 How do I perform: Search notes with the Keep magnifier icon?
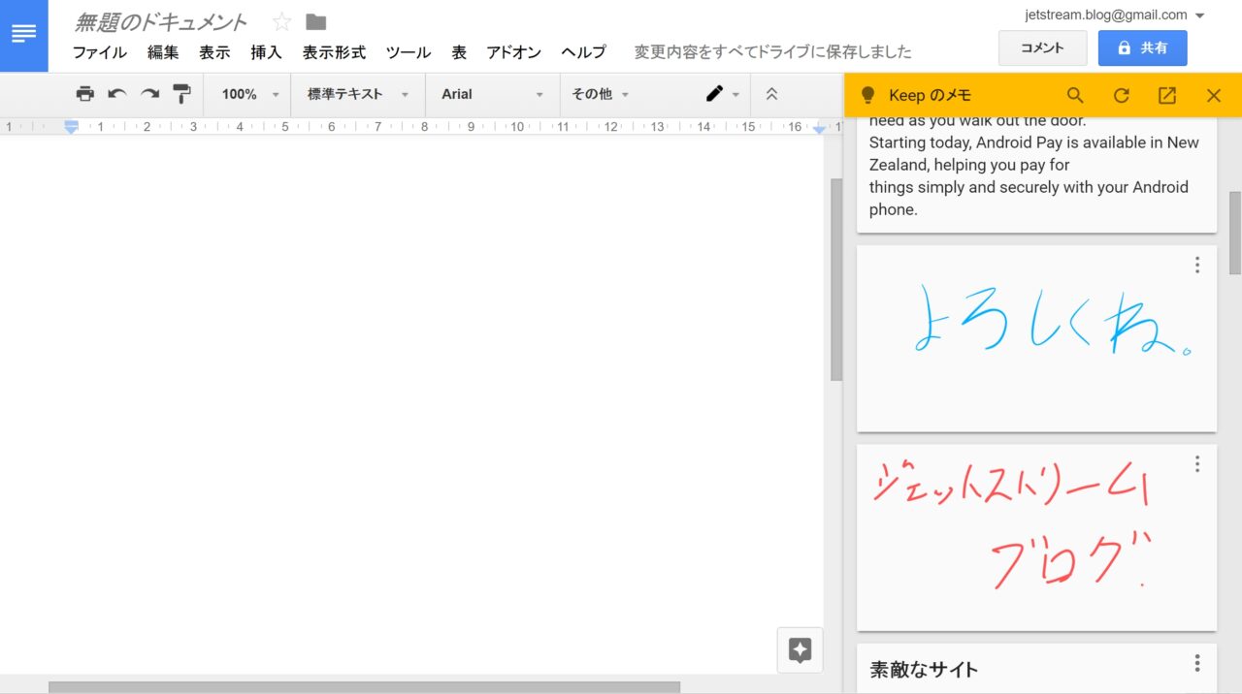(x=1075, y=95)
